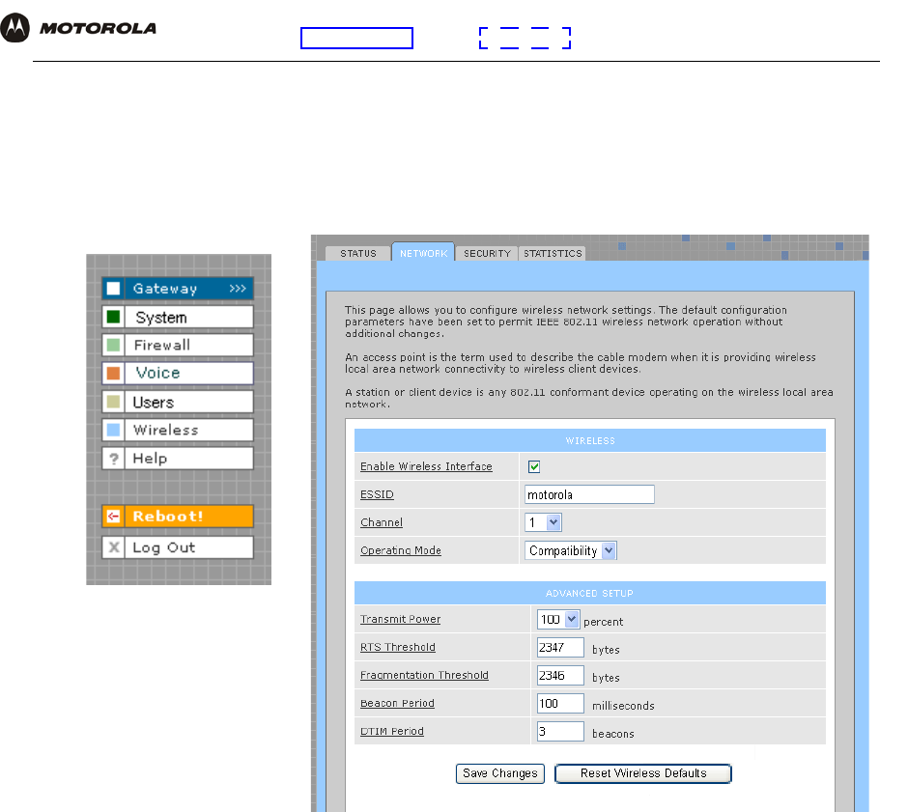This screenshot has height=812, width=908.
Task: Click the orange Voice menu icon
Action: 114,374
